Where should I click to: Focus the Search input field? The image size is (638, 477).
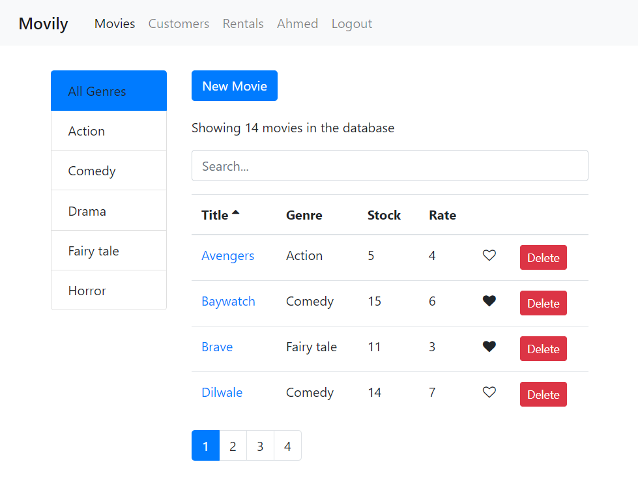point(390,166)
